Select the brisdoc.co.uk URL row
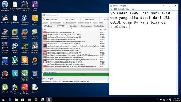181x102 pixels. click(76, 33)
